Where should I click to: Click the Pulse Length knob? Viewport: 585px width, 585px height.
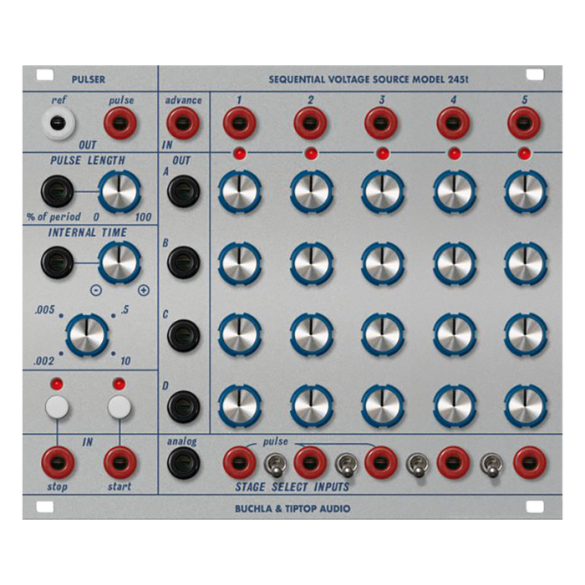[120, 191]
